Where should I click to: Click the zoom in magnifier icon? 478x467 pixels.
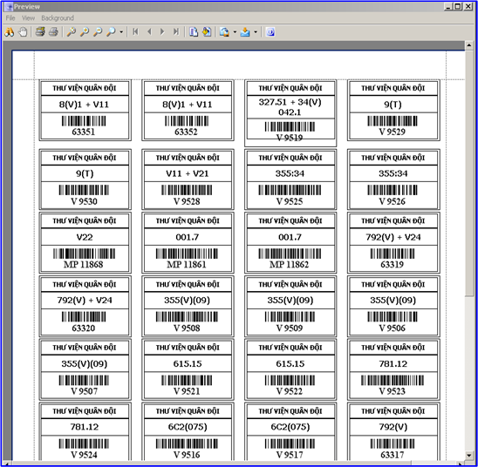[85, 32]
